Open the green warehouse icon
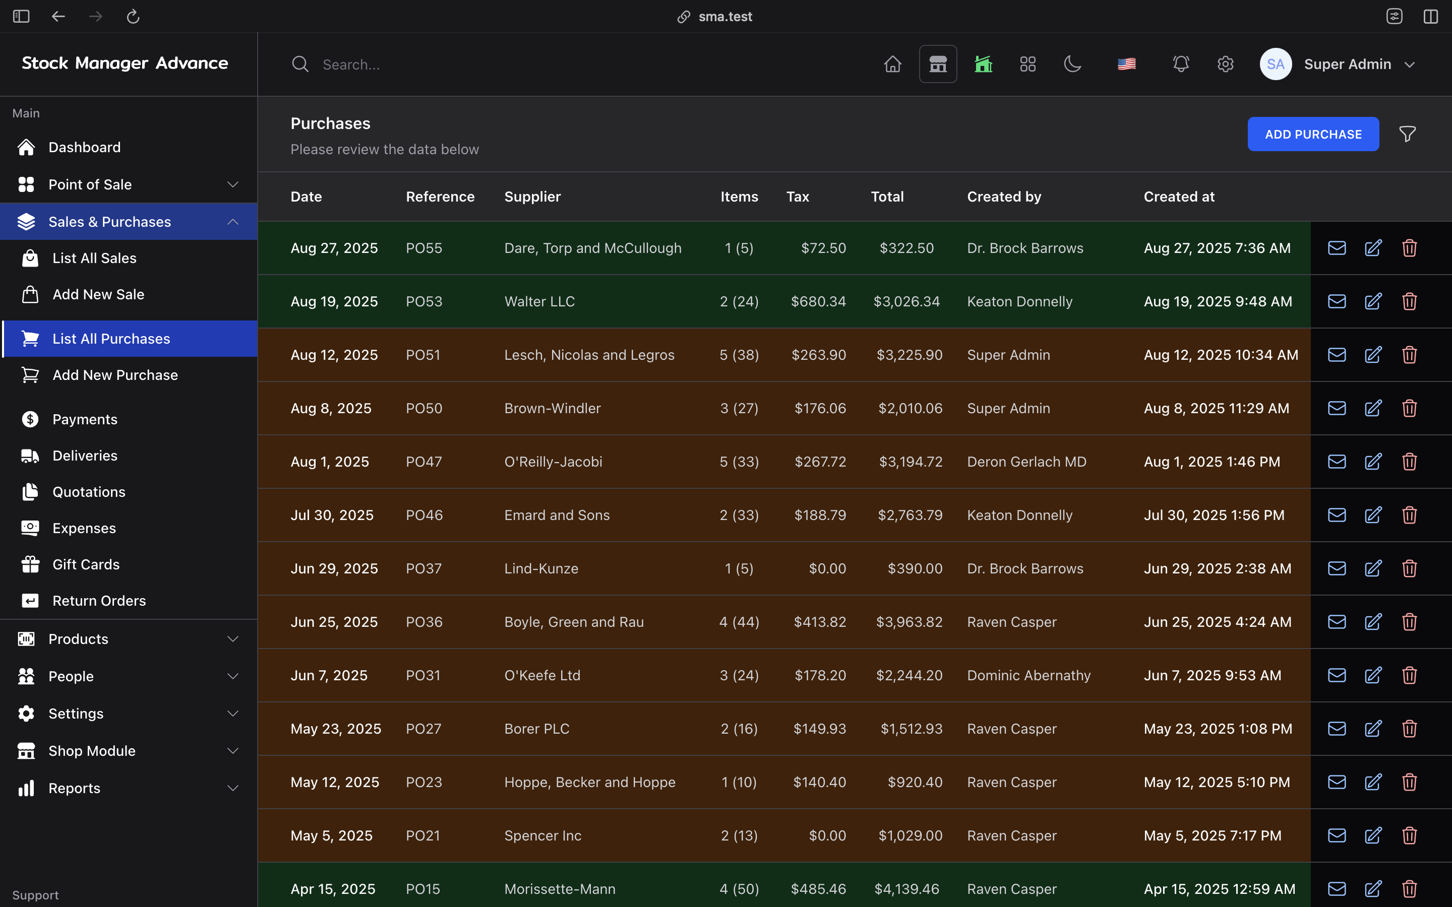The image size is (1452, 907). [983, 64]
